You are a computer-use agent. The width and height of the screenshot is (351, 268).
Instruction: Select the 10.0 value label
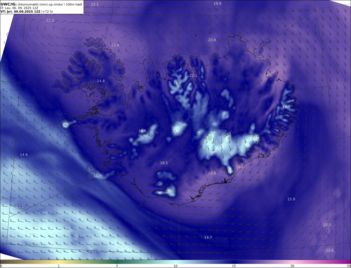pos(121,247)
